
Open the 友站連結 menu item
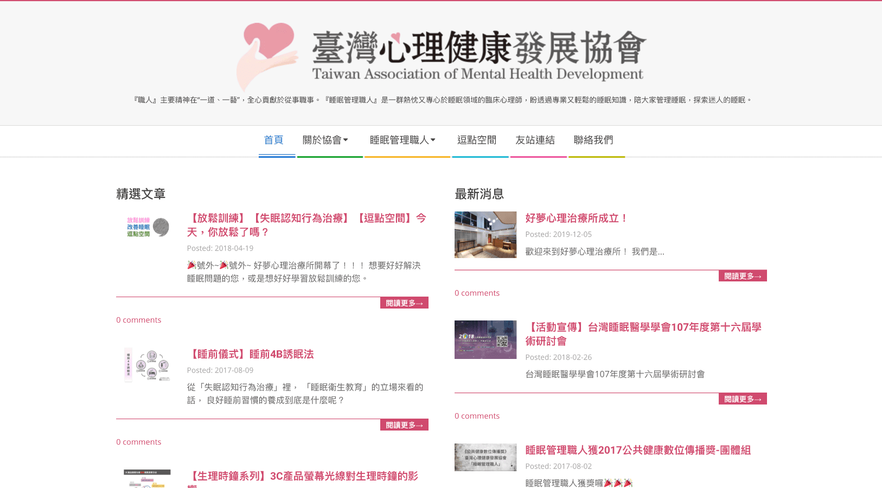tap(535, 140)
